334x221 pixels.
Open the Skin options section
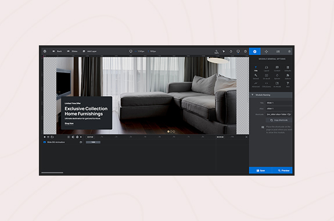tap(288, 85)
